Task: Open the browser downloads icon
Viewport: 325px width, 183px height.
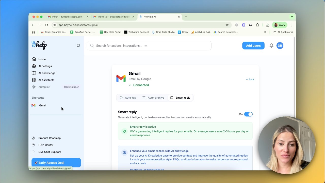Action: point(268,25)
